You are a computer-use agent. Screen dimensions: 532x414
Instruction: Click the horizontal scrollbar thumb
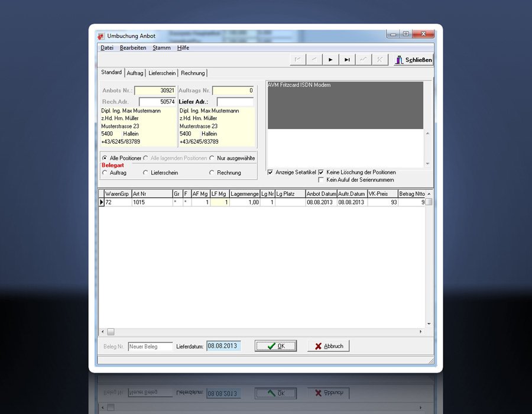tap(111, 332)
